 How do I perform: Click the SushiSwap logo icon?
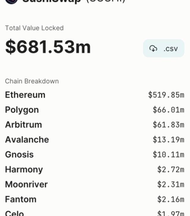[12, 2]
